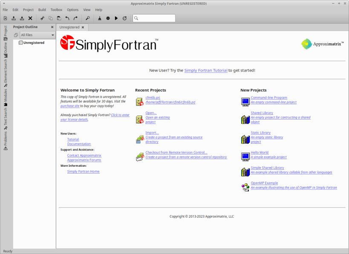Viewport: 349px width, 254px height.
Task: Open the Build menu
Action: tap(42, 10)
